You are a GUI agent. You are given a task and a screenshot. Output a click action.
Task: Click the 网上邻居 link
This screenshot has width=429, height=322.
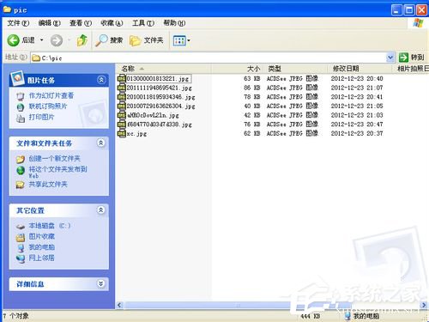tap(42, 258)
